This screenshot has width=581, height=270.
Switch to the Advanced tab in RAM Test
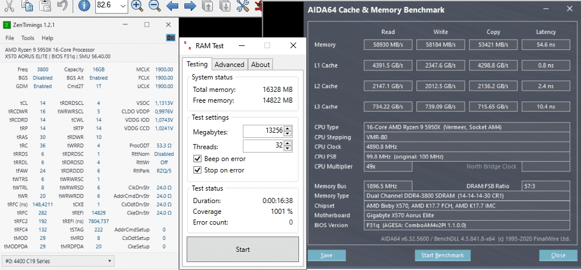(229, 65)
